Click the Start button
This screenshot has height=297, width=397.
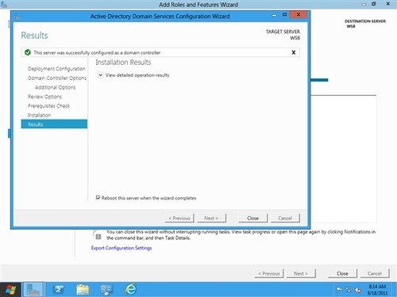pos(10,290)
